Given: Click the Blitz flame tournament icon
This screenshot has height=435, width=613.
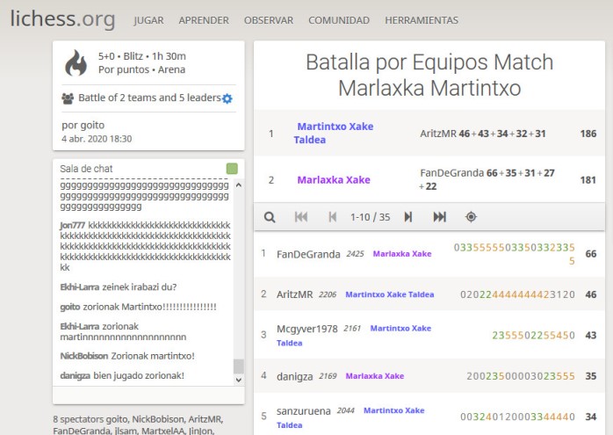Looking at the screenshot, I should (77, 62).
